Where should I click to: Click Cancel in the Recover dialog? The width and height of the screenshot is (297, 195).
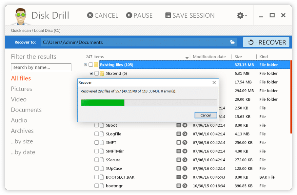[206, 115]
